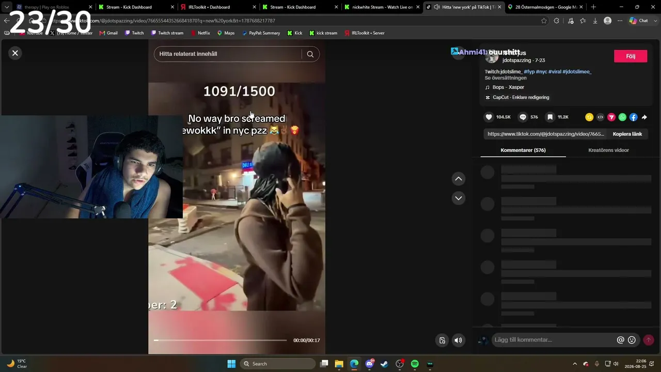Open the browser profile avatar menu
The image size is (661, 372).
[x=608, y=21]
